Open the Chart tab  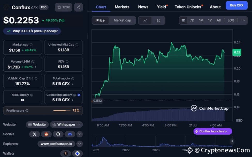pos(101,7)
